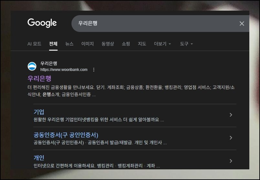Open the AI 모드 tab
Viewport: 260px width, 180px height.
point(34,44)
